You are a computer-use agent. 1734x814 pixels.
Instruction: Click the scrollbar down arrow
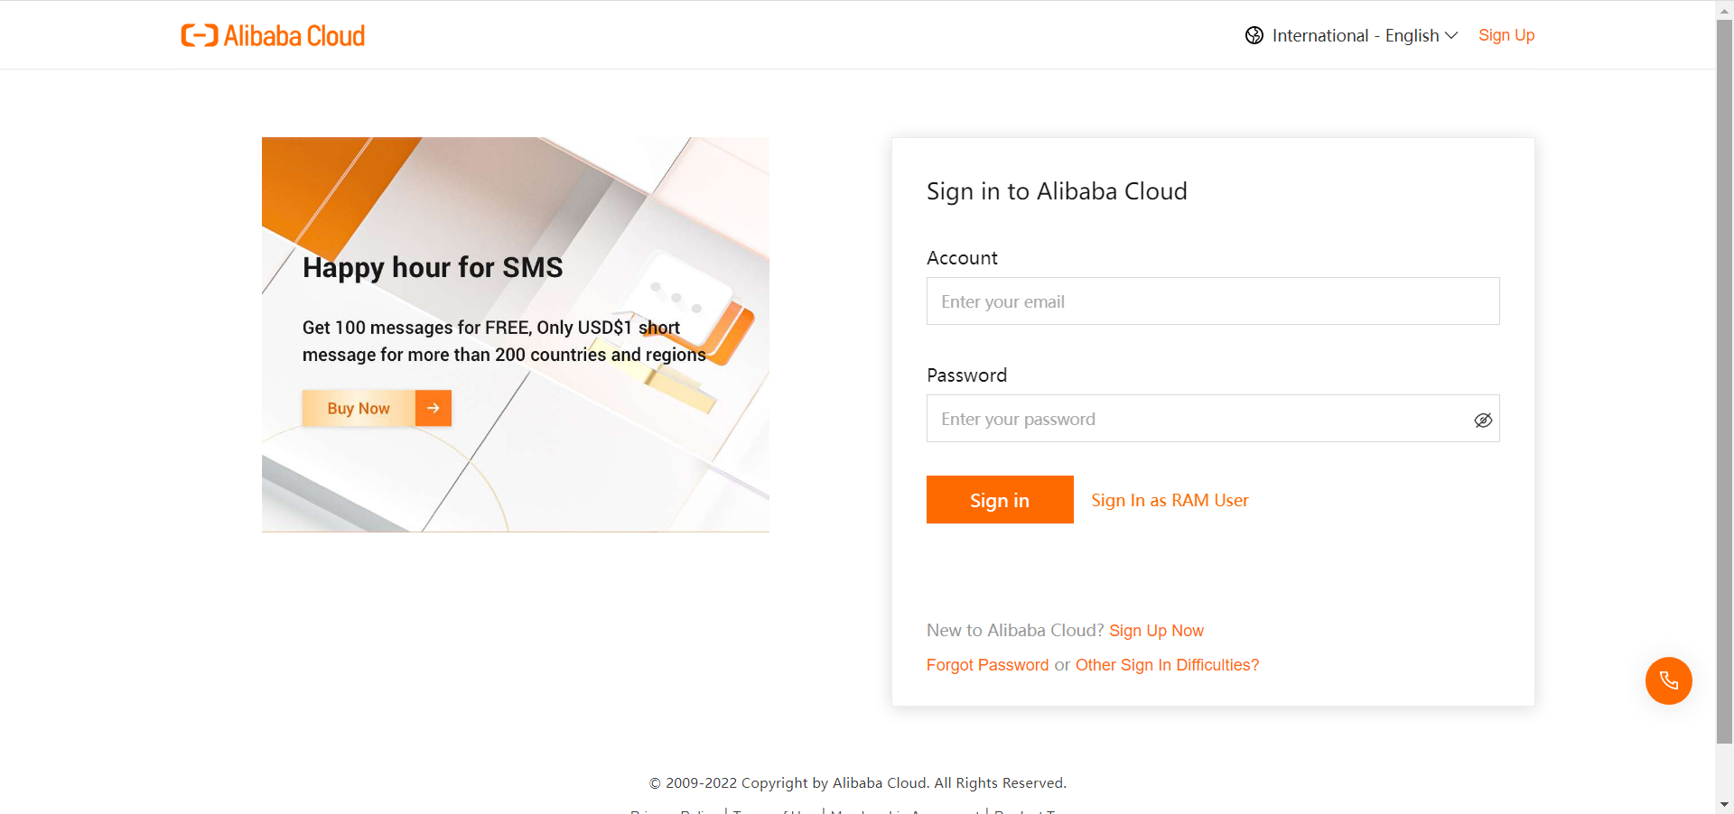point(1724,804)
